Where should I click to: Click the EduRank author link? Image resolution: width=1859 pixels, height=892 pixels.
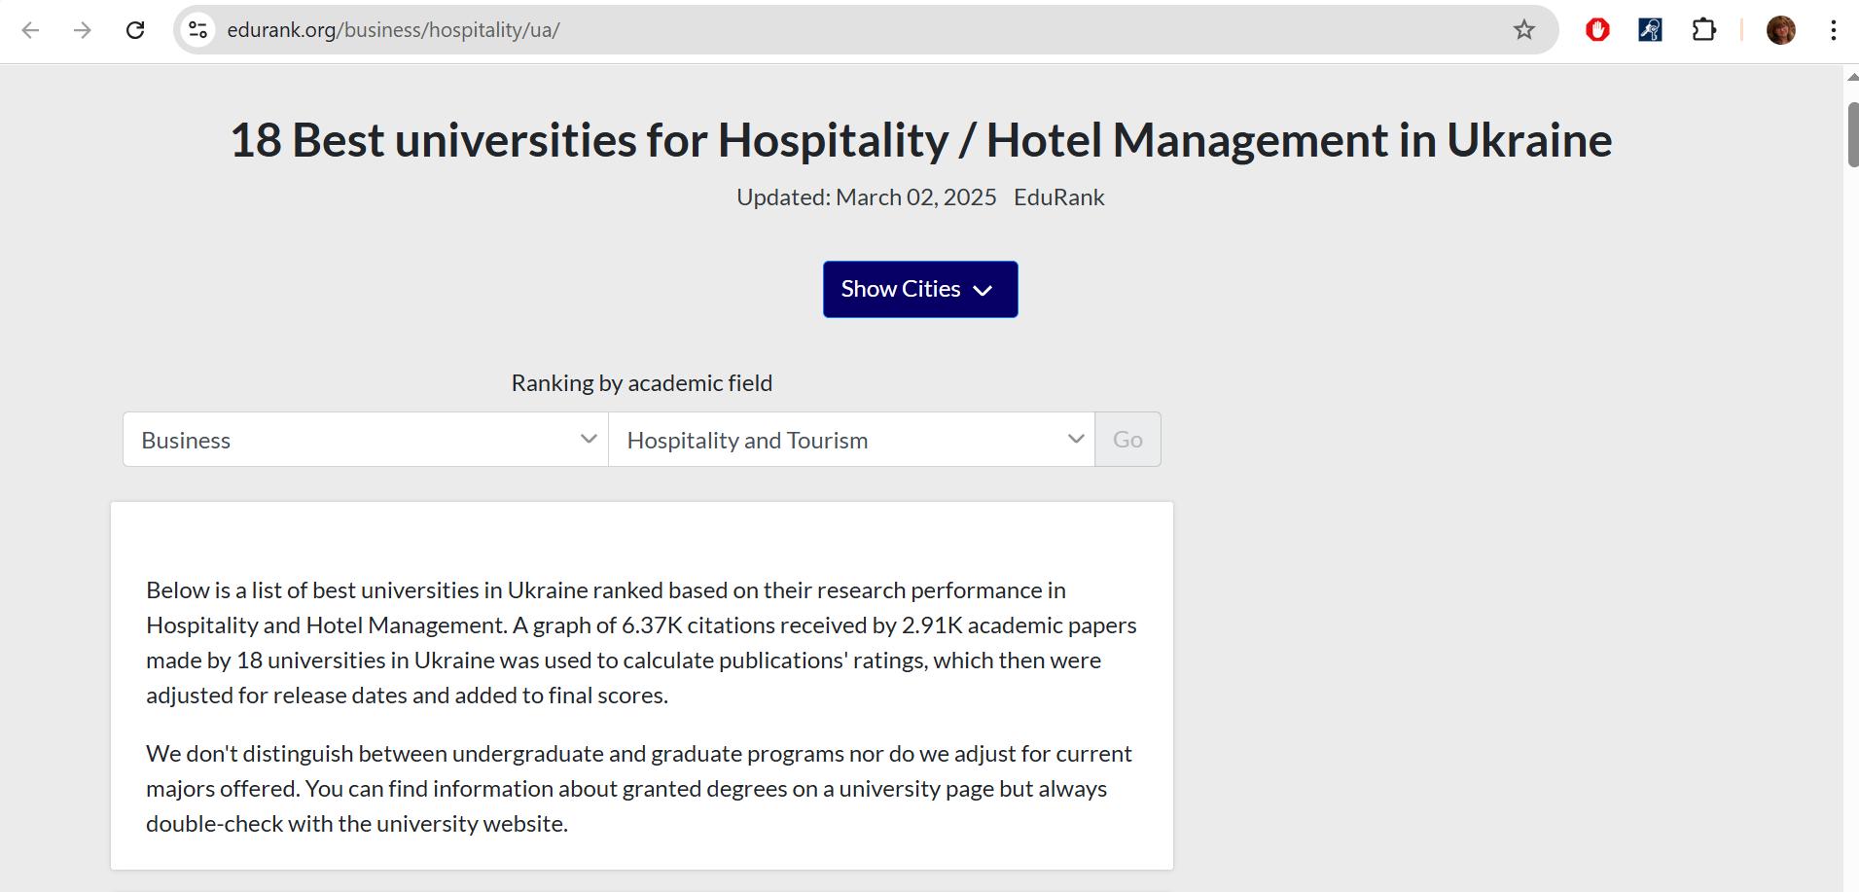[1058, 197]
